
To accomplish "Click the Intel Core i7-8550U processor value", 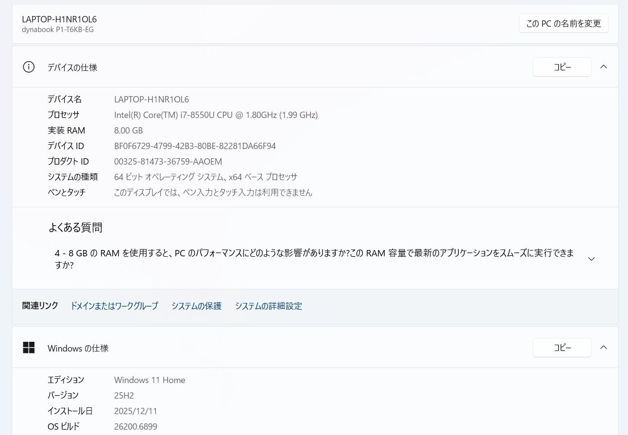I will 216,115.
